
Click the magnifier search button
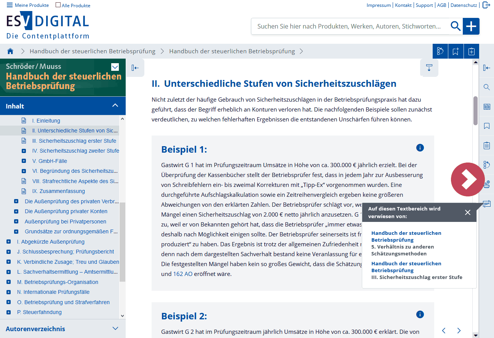(456, 26)
